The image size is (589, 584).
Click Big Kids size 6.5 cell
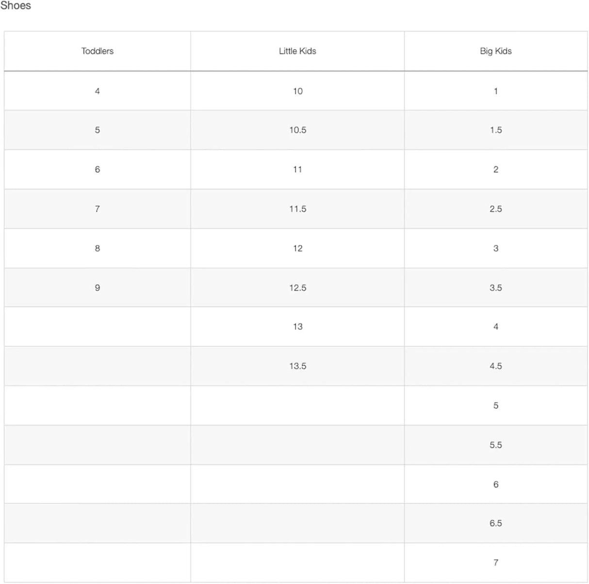[x=495, y=523]
